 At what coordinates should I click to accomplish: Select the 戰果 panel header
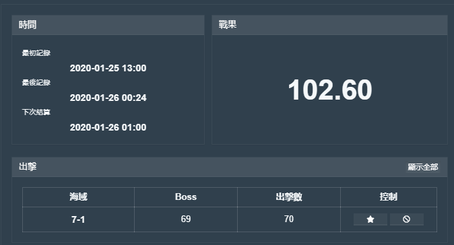[329, 25]
